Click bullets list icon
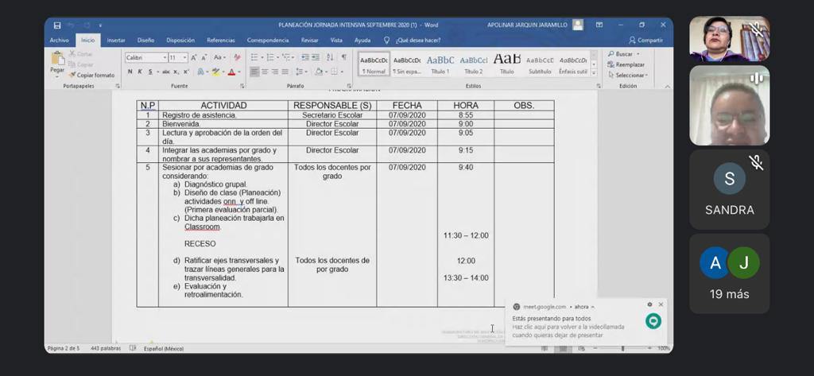The image size is (814, 376). [256, 58]
